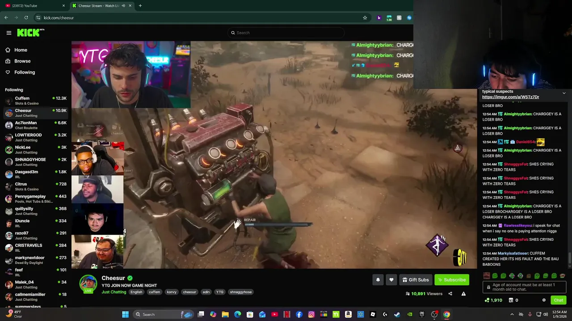Click the chat scrollbar thumb
572x321 pixels.
tap(569, 258)
